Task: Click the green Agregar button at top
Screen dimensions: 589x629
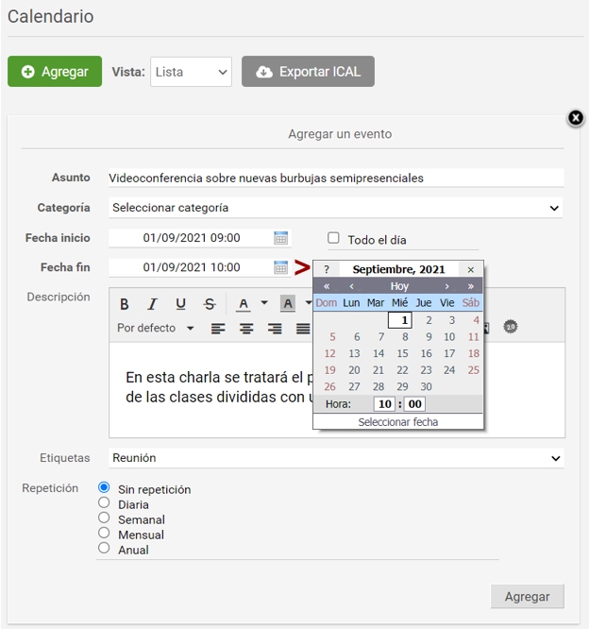Action: click(x=55, y=72)
